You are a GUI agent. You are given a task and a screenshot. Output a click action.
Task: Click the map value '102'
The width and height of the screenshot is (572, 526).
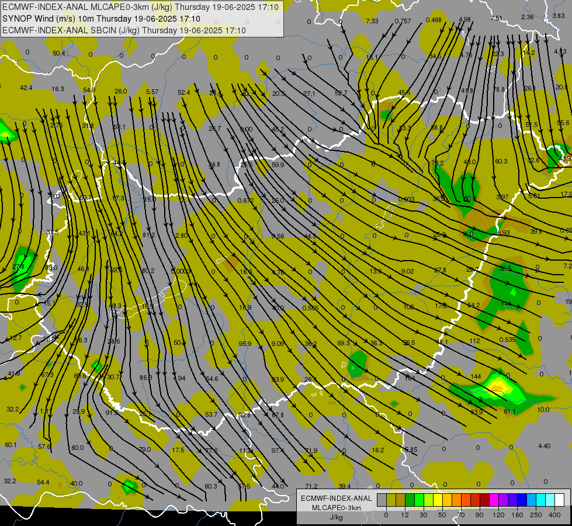[x=408, y=307]
